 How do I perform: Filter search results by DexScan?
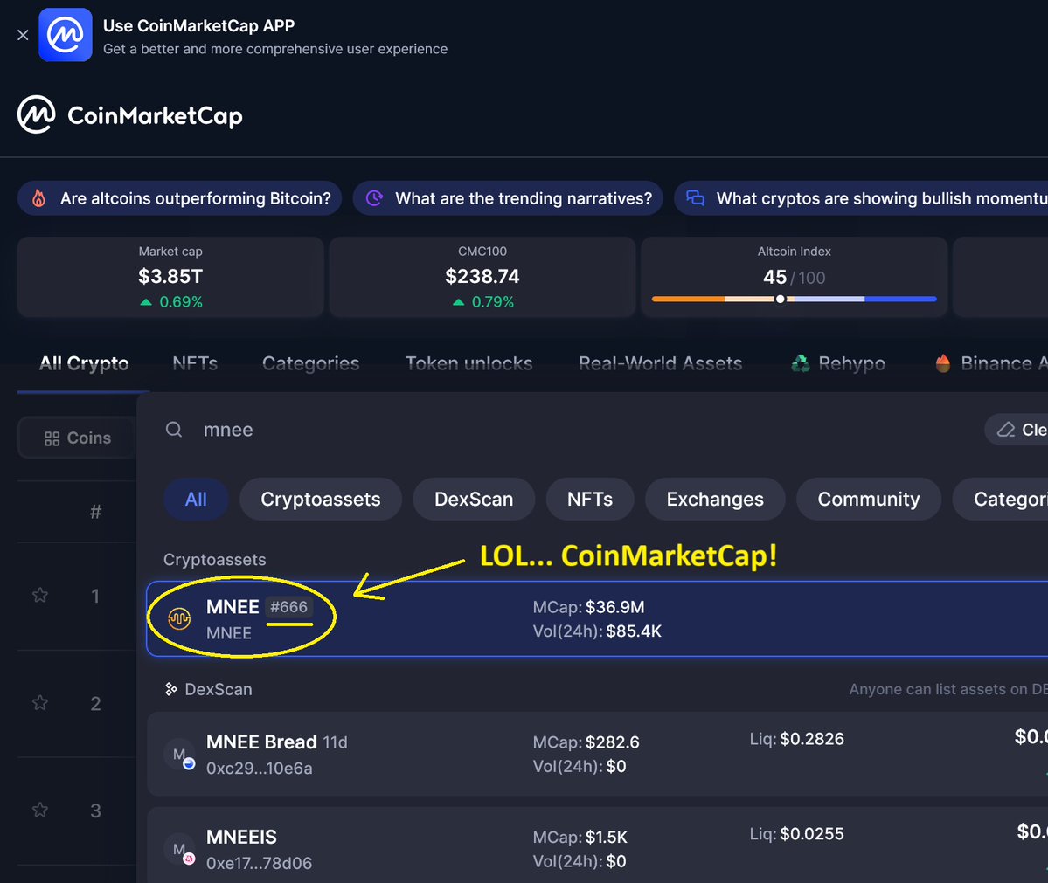pos(474,499)
